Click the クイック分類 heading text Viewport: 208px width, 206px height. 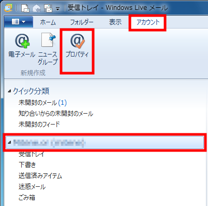(x=31, y=91)
